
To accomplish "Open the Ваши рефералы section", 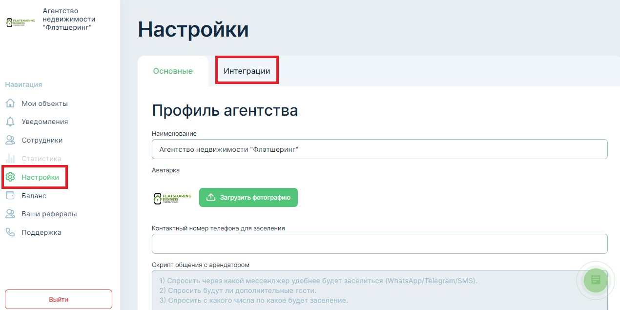I will point(49,214).
